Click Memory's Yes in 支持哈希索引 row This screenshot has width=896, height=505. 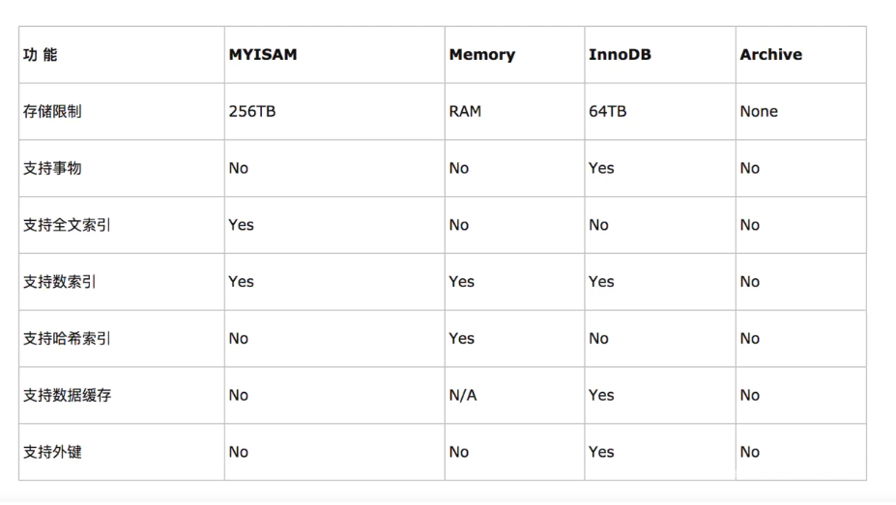pyautogui.click(x=462, y=339)
